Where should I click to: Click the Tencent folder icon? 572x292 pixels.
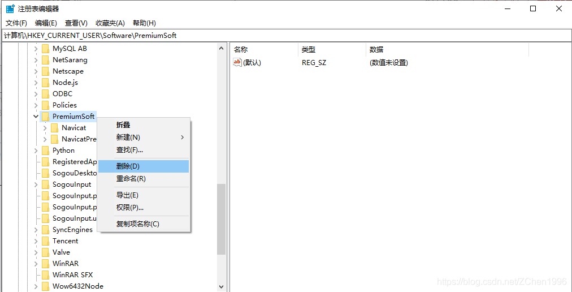pos(45,241)
